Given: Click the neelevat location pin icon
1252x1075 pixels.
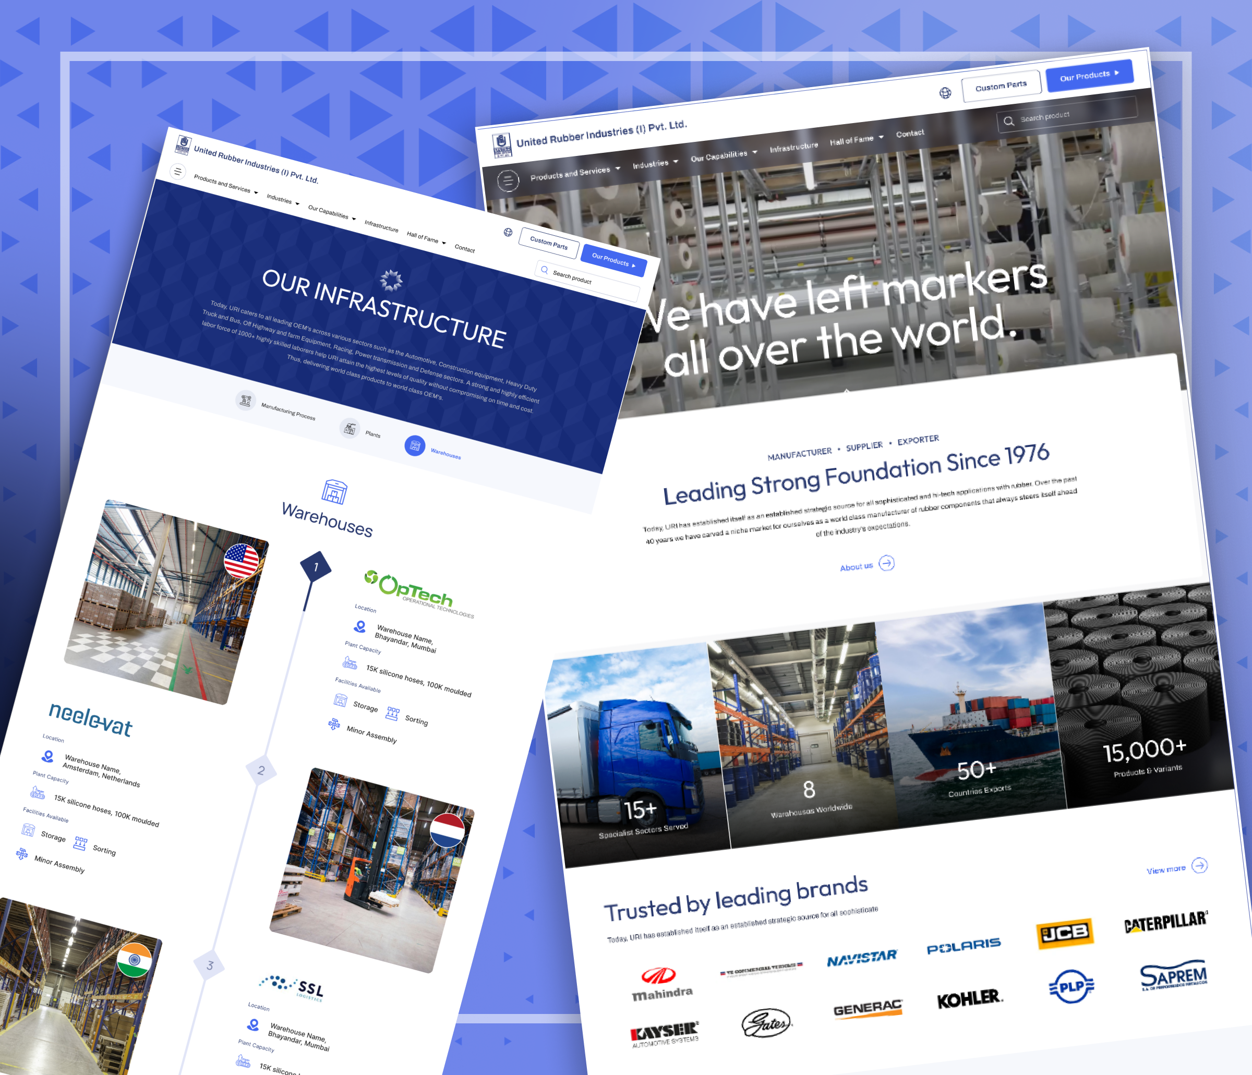Looking at the screenshot, I should (48, 756).
